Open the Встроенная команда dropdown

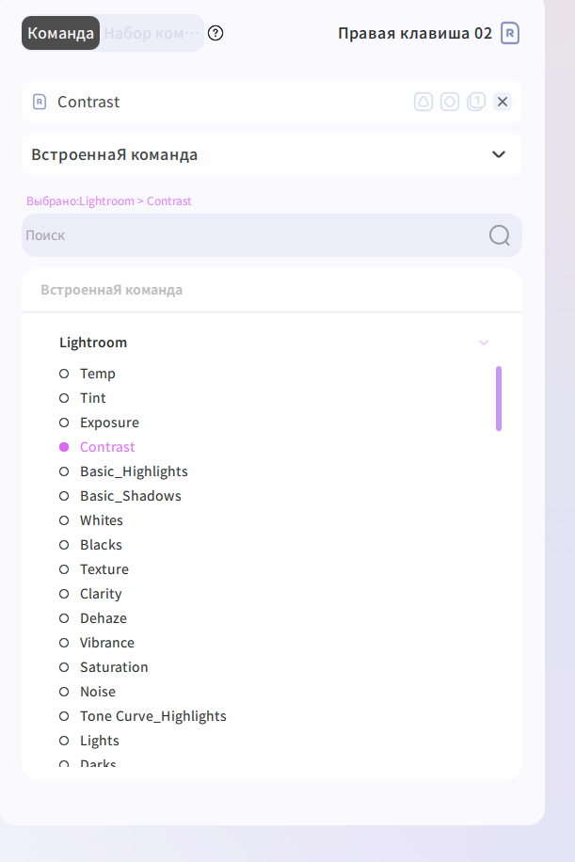pos(272,154)
